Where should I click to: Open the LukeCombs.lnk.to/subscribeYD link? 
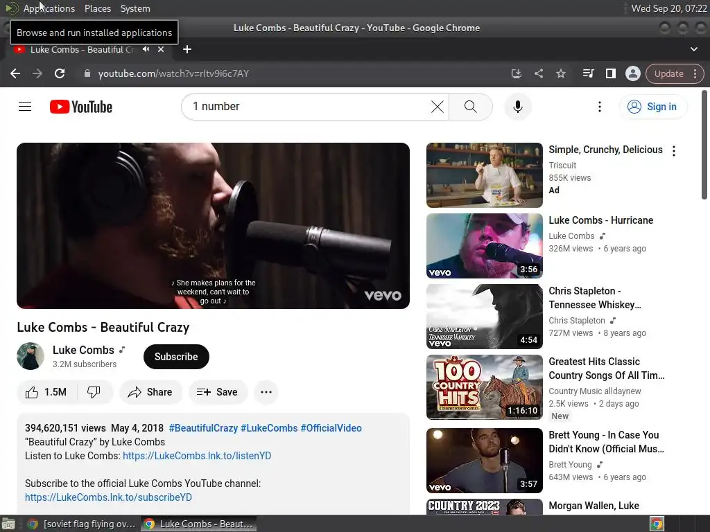pyautogui.click(x=108, y=497)
